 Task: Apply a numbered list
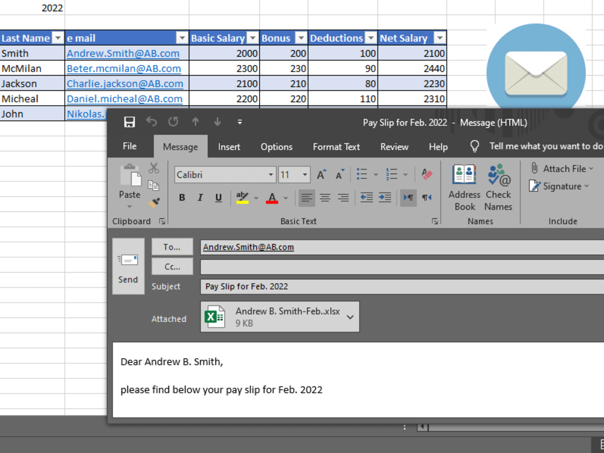(x=391, y=174)
